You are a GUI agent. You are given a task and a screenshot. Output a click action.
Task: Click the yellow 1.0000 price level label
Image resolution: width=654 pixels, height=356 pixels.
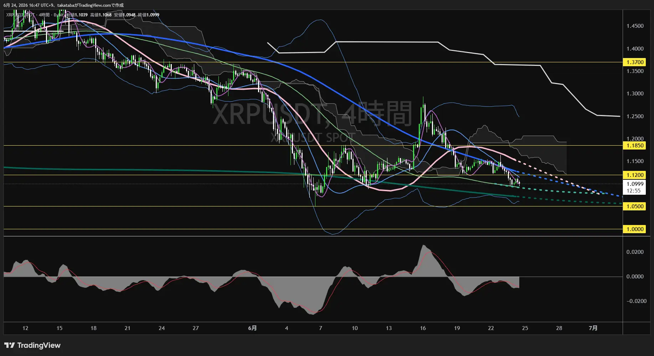(x=635, y=229)
